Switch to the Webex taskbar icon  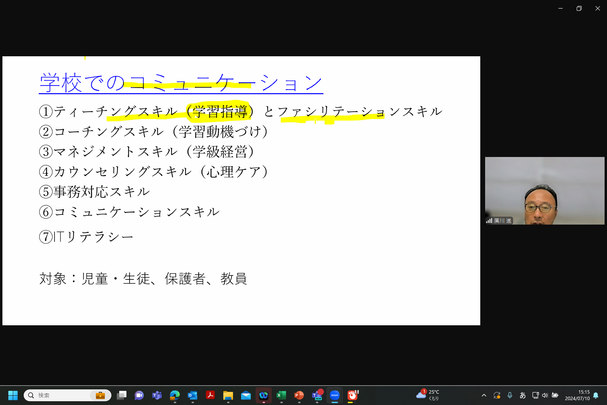point(263,395)
